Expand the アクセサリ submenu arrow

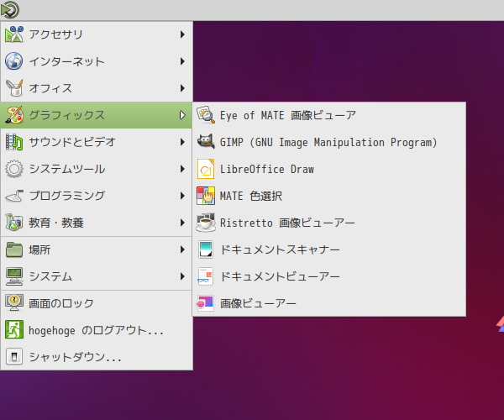pos(182,34)
